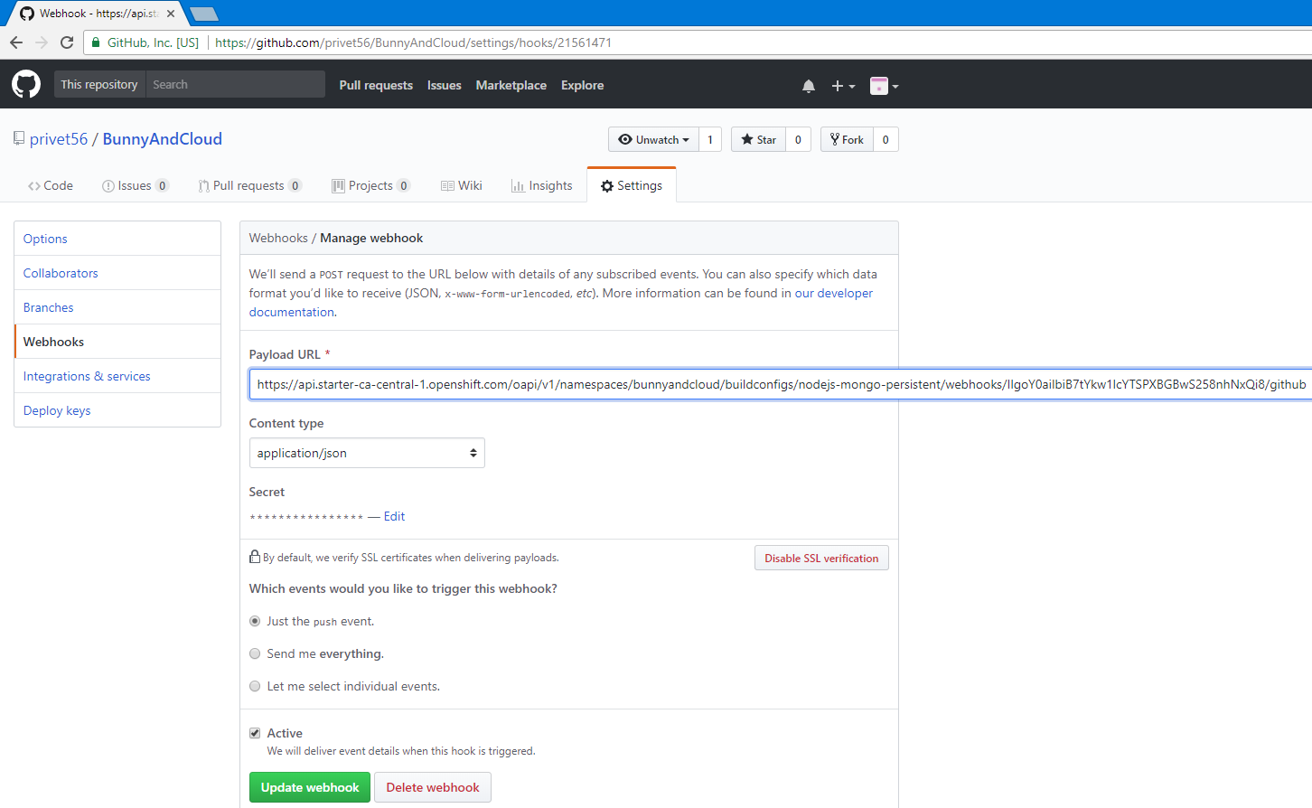The image size is (1312, 808).
Task: Switch to the Insights tab
Action: pyautogui.click(x=542, y=185)
